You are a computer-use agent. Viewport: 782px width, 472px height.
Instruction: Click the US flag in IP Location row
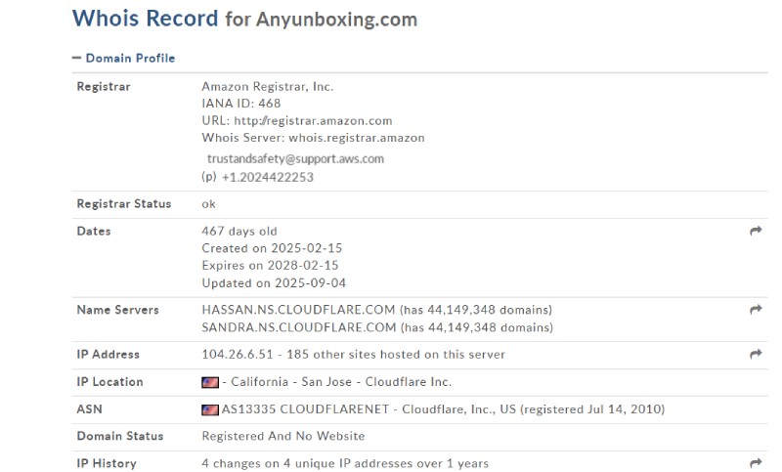point(210,382)
